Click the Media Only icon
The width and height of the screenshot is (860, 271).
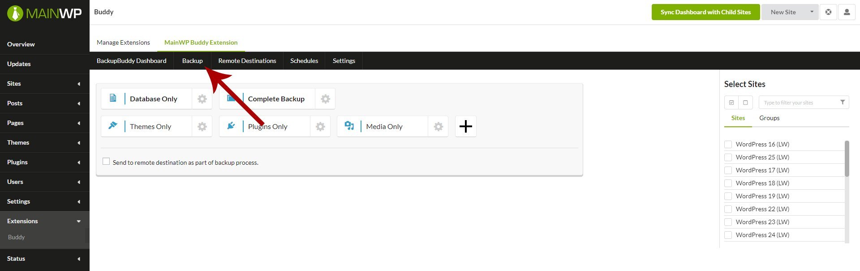tap(349, 125)
